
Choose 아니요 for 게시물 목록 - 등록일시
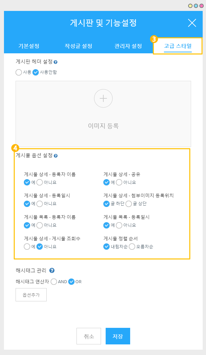pyautogui.click(x=119, y=225)
